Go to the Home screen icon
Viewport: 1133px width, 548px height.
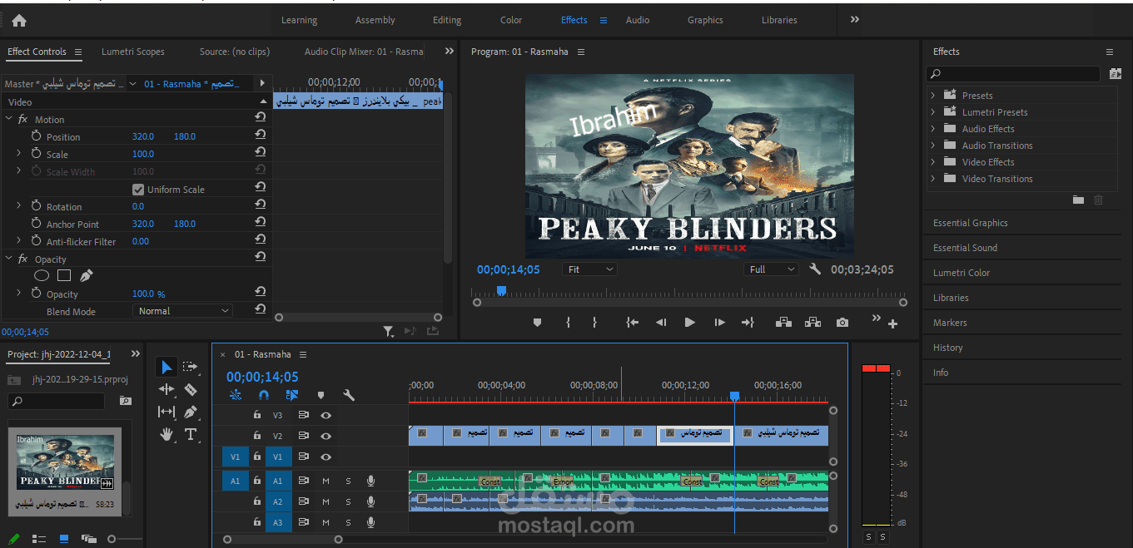[x=19, y=21]
